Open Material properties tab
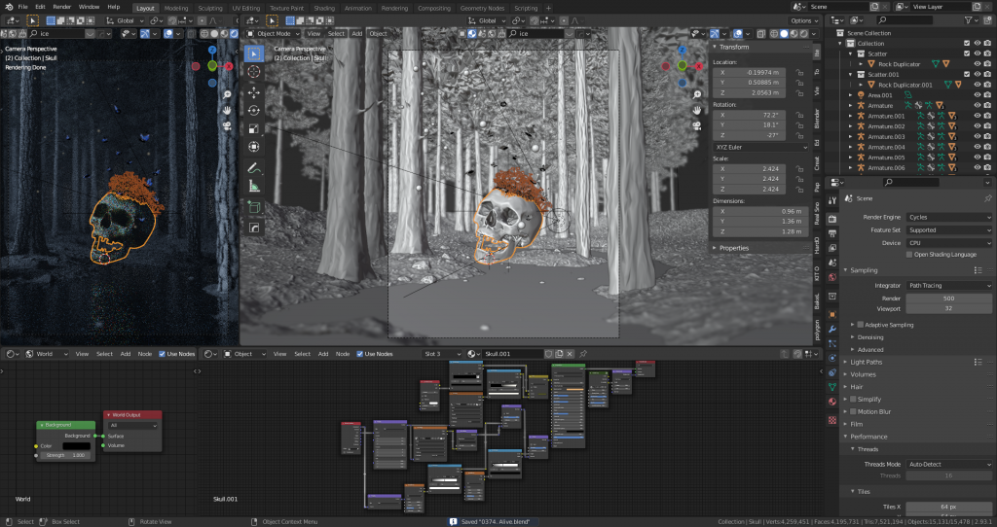This screenshot has height=527, width=997. pos(832,402)
